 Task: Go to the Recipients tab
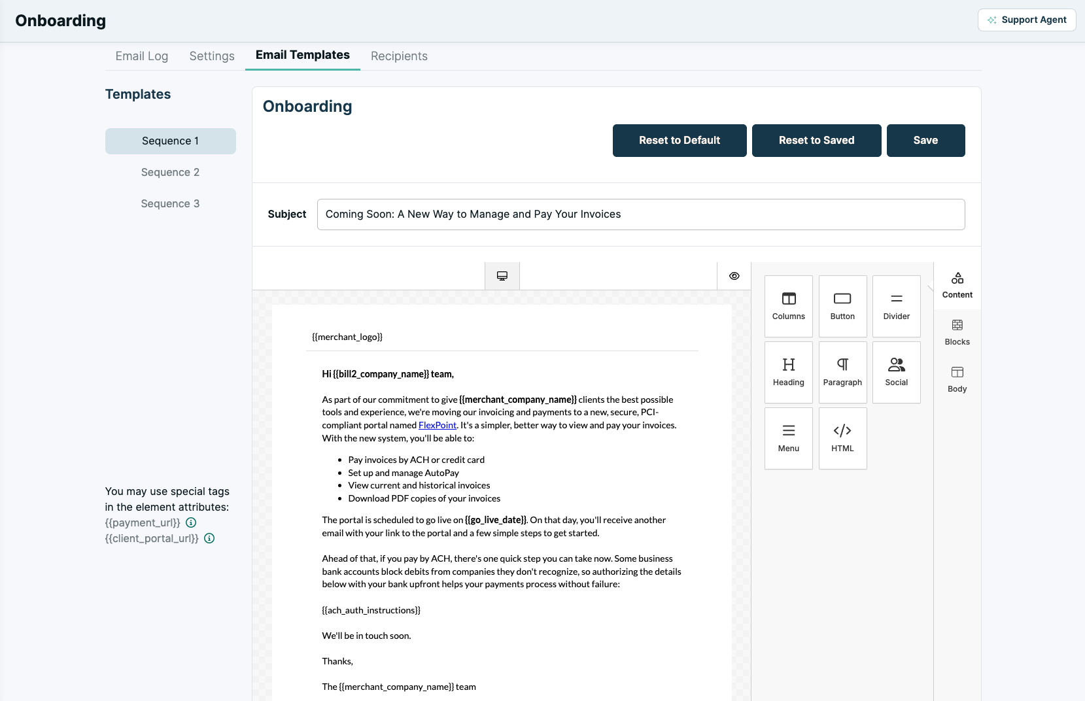point(399,56)
